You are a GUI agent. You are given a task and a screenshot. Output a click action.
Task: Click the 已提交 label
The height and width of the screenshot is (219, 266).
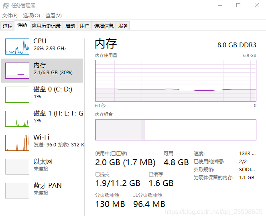[x=102, y=174]
